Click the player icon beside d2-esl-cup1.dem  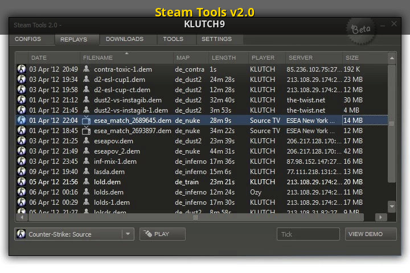[87, 80]
